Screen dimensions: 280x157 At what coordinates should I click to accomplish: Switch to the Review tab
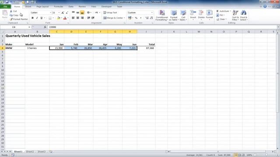(82, 7)
